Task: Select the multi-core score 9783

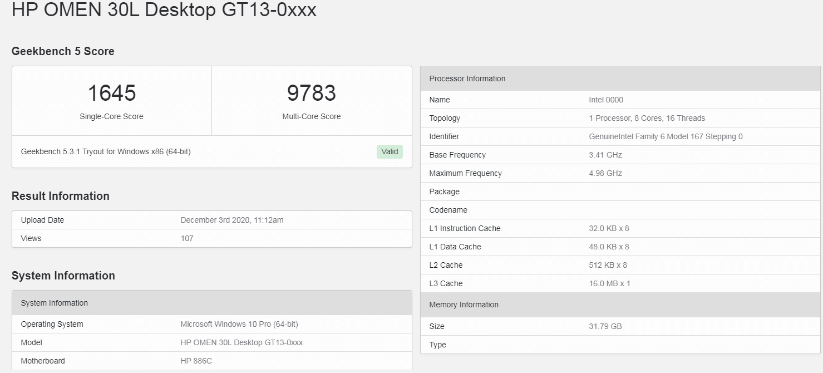Action: pyautogui.click(x=312, y=93)
